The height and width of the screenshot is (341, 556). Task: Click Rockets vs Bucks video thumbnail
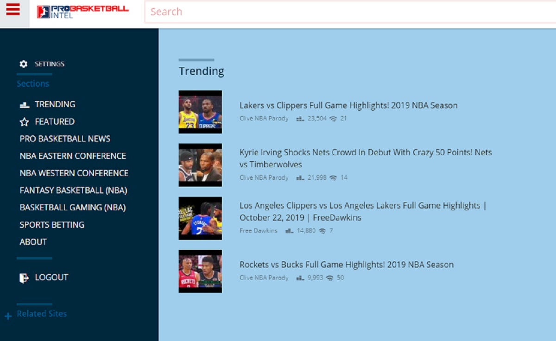pyautogui.click(x=200, y=271)
